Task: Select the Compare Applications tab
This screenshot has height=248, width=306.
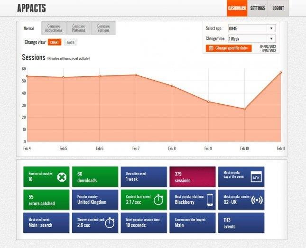Action: 54,28
